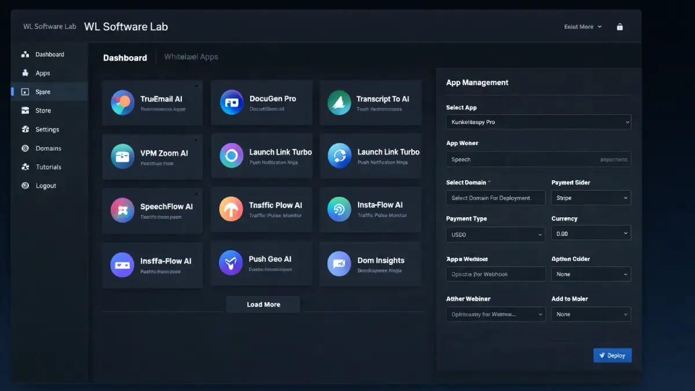Select the Spare sidebar icon

[x=25, y=92]
